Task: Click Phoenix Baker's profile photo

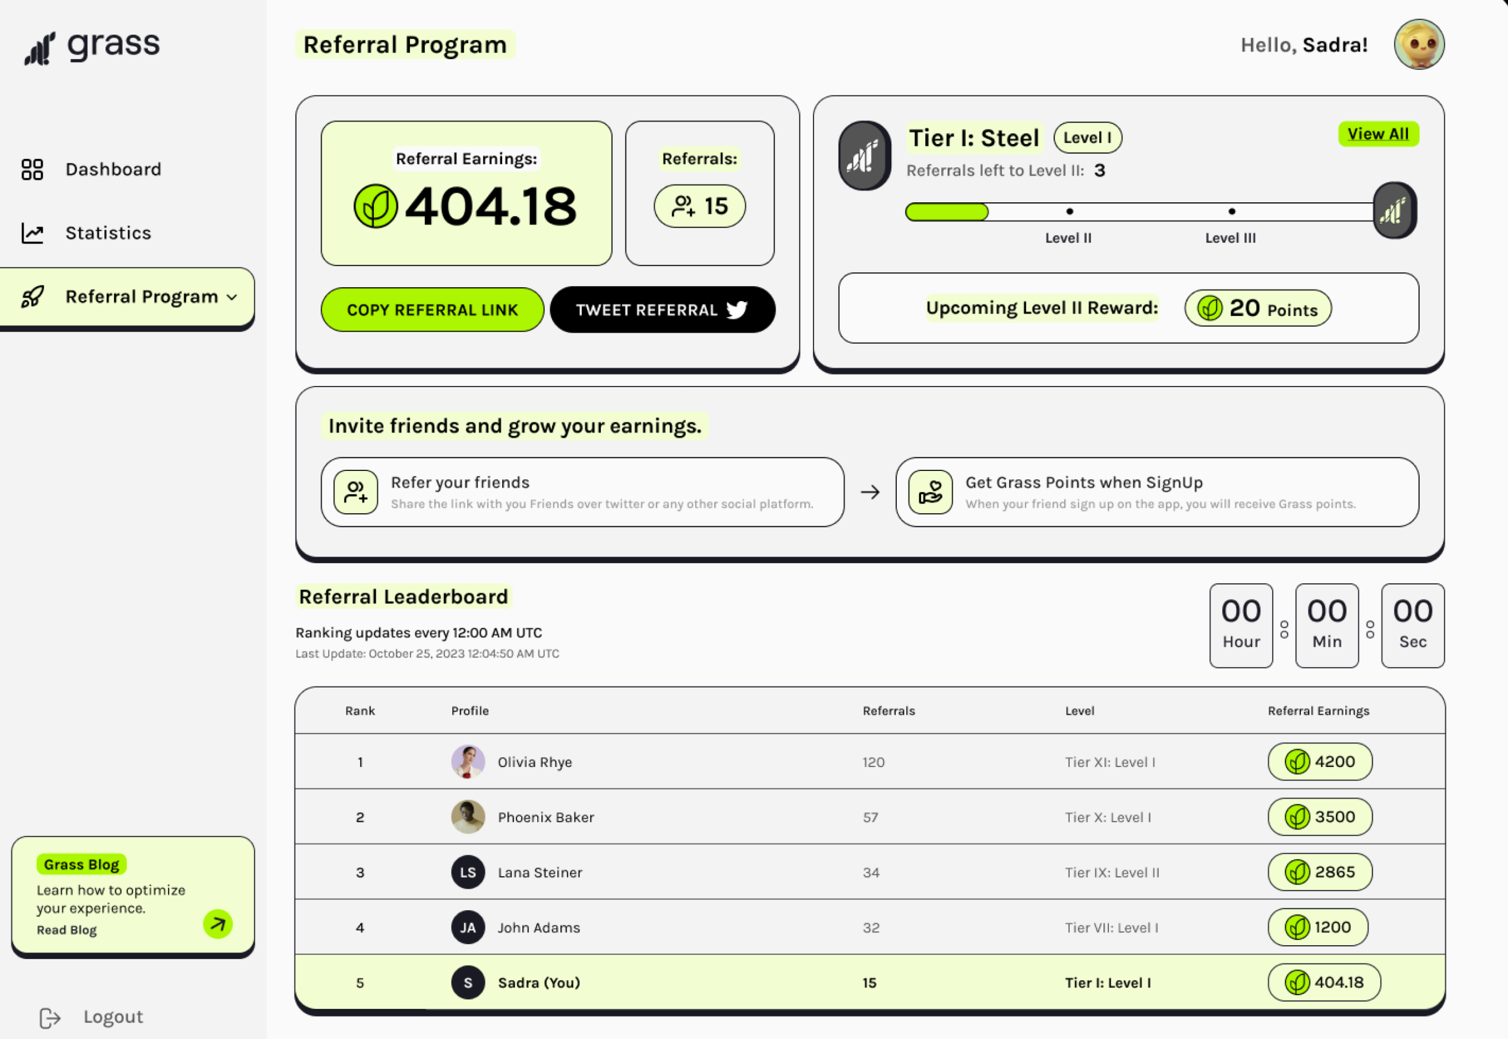Action: pyautogui.click(x=467, y=817)
